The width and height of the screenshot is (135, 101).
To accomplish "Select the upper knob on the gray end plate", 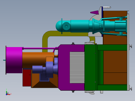I will [x=131, y=46].
